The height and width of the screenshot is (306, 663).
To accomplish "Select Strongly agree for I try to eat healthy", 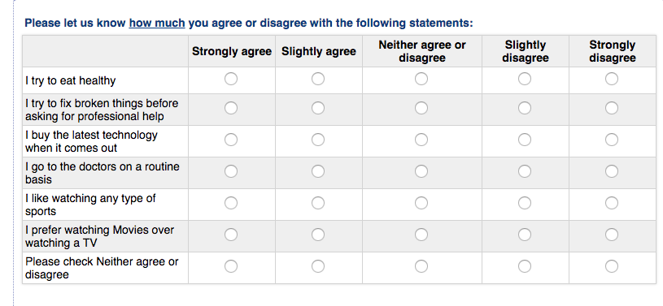I will tap(231, 79).
